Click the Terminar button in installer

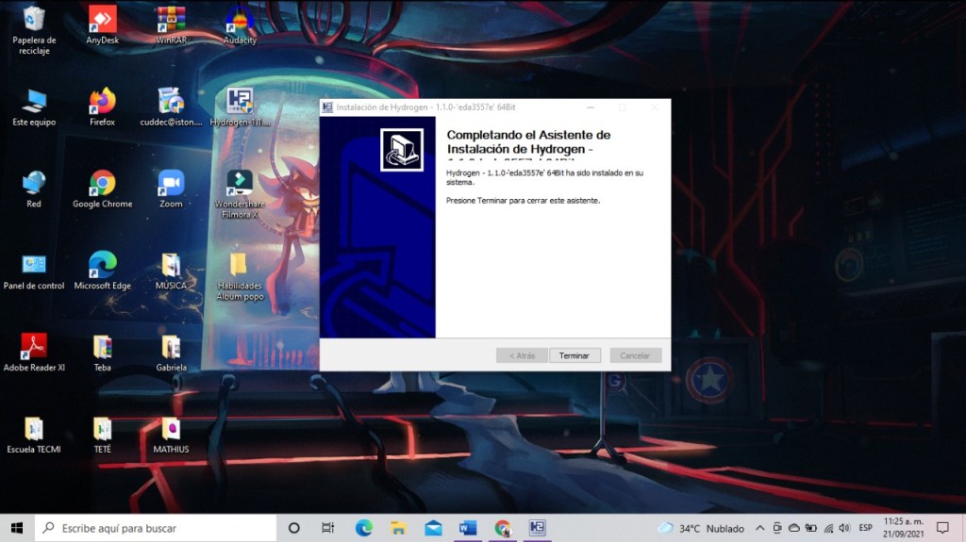[x=574, y=355]
